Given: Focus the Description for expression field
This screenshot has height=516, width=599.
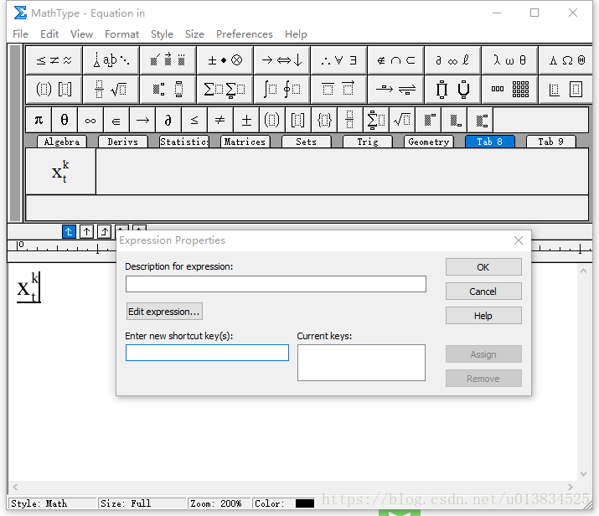Looking at the screenshot, I should tap(276, 284).
